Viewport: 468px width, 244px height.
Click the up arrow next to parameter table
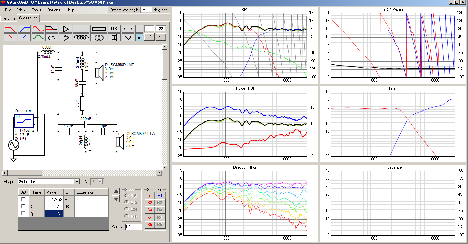pyautogui.click(x=116, y=191)
